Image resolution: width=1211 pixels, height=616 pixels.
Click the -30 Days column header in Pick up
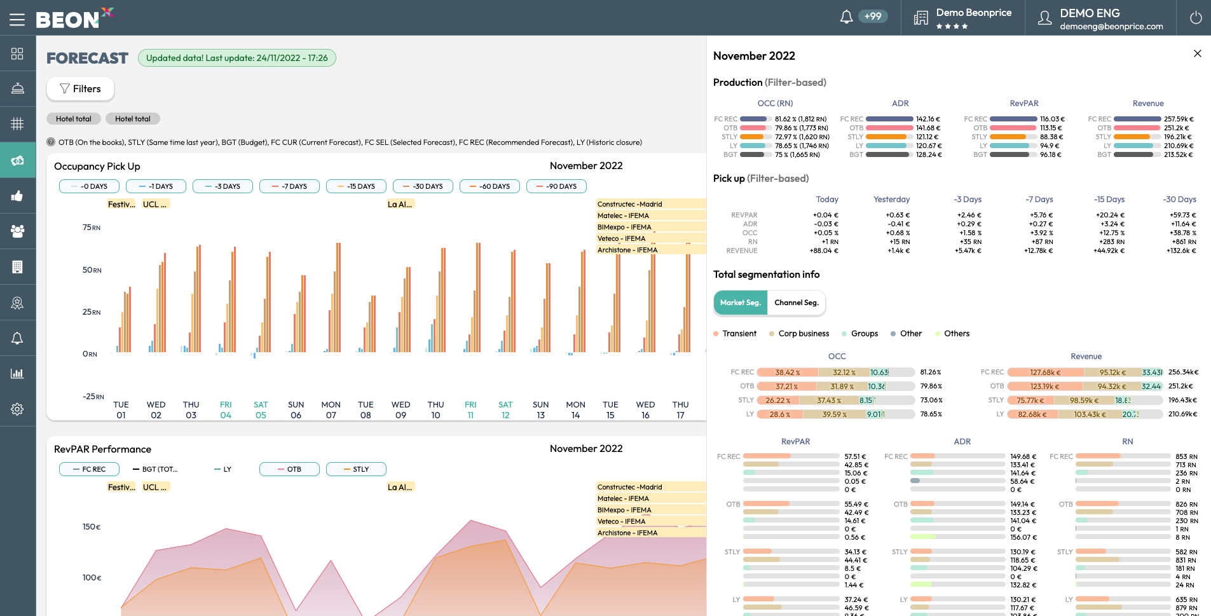[x=1180, y=199]
